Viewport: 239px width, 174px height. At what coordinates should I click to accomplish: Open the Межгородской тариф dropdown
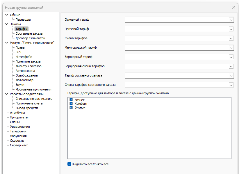[x=231, y=48]
